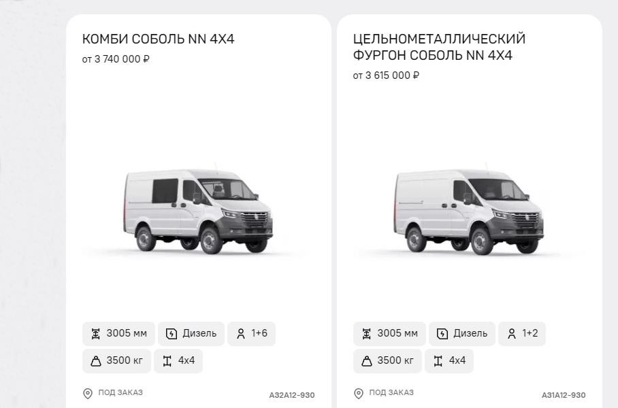Click the от 3 740 000 ₽ price link
This screenshot has width=618, height=408.
tap(114, 58)
